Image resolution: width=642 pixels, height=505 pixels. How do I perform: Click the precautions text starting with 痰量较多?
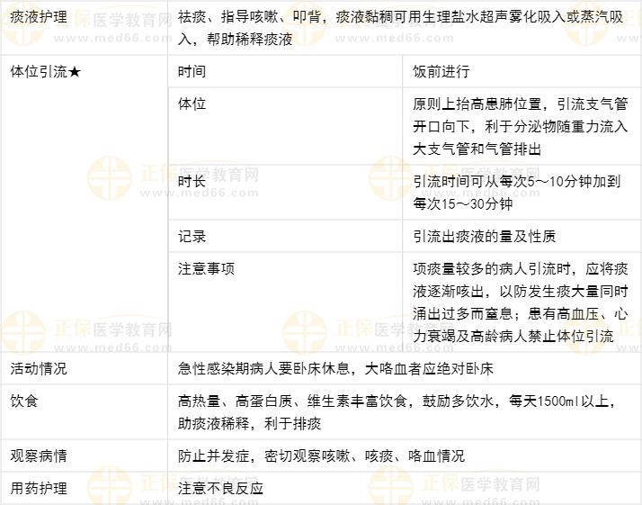tap(520, 302)
